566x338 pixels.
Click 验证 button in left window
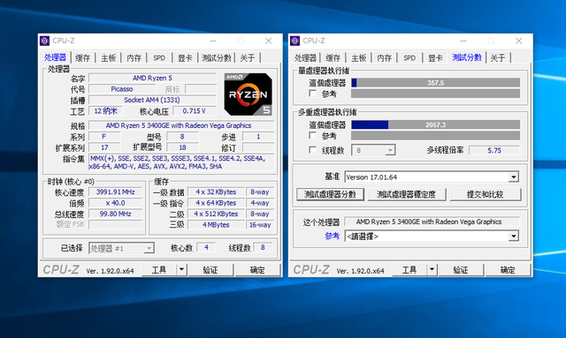coord(210,269)
